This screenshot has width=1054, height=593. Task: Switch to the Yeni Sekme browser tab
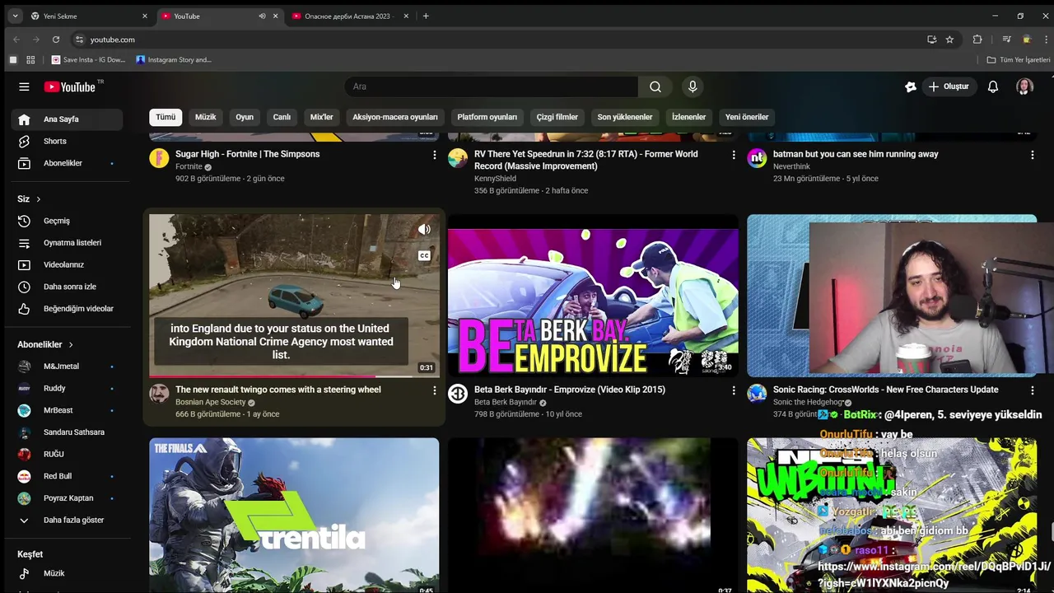click(x=90, y=16)
